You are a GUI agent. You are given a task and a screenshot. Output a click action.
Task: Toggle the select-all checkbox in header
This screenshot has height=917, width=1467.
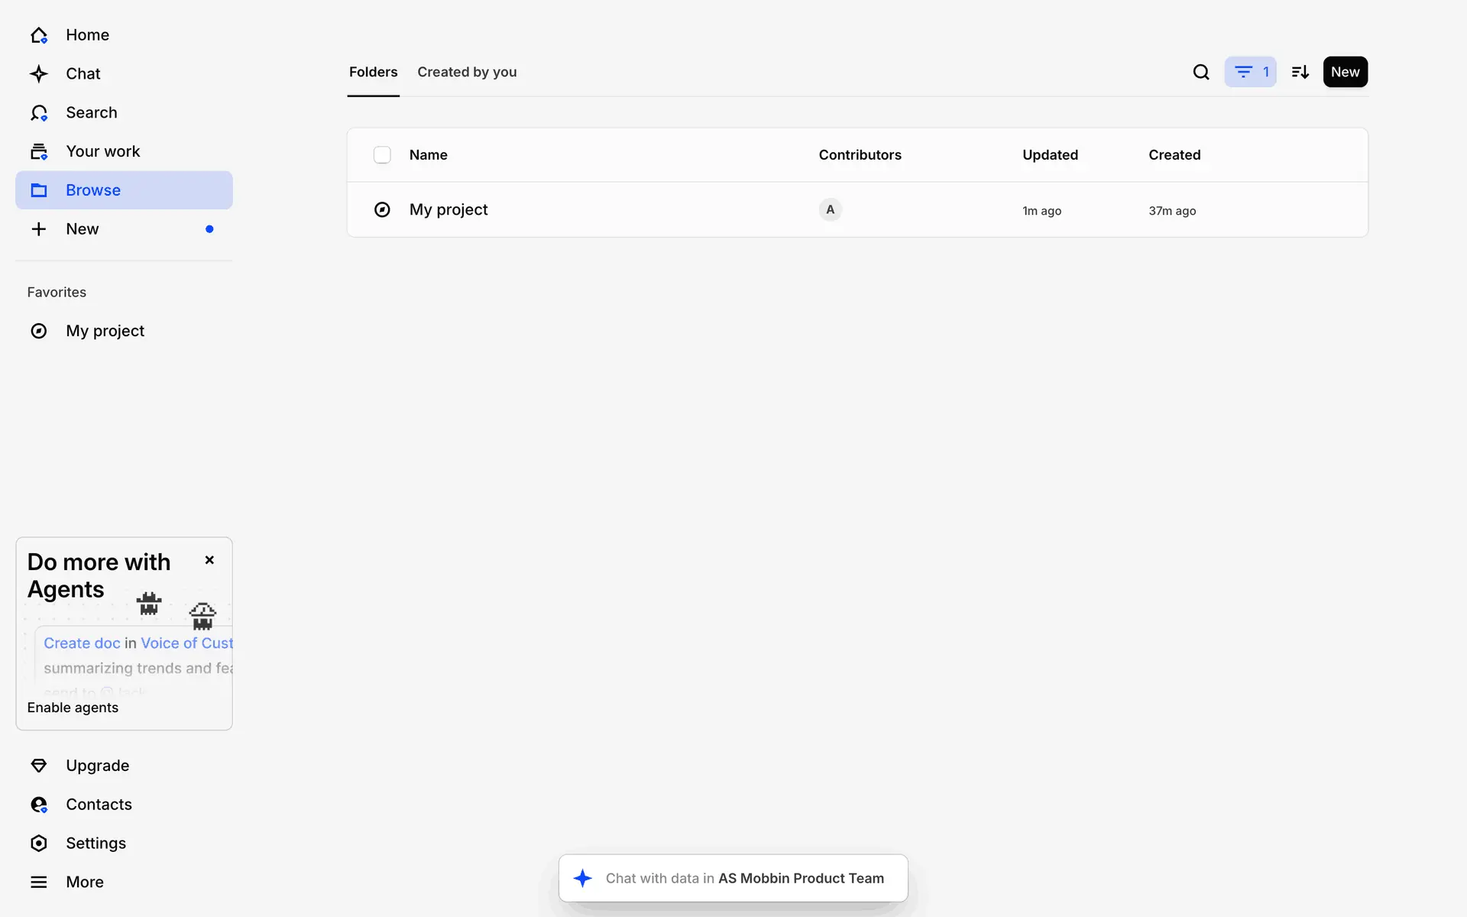click(382, 155)
